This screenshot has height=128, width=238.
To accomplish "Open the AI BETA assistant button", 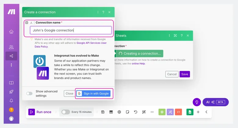I will point(215,102).
